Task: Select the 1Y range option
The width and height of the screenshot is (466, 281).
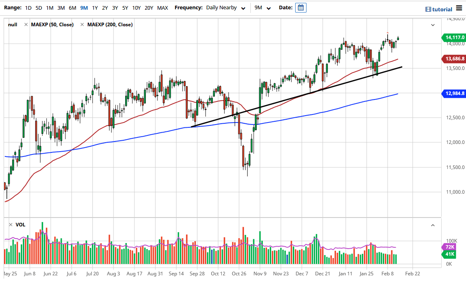Action: click(x=95, y=7)
